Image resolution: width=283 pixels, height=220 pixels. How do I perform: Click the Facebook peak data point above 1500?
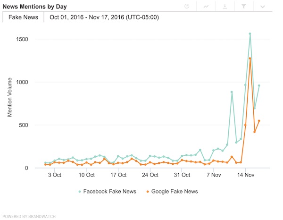point(250,34)
